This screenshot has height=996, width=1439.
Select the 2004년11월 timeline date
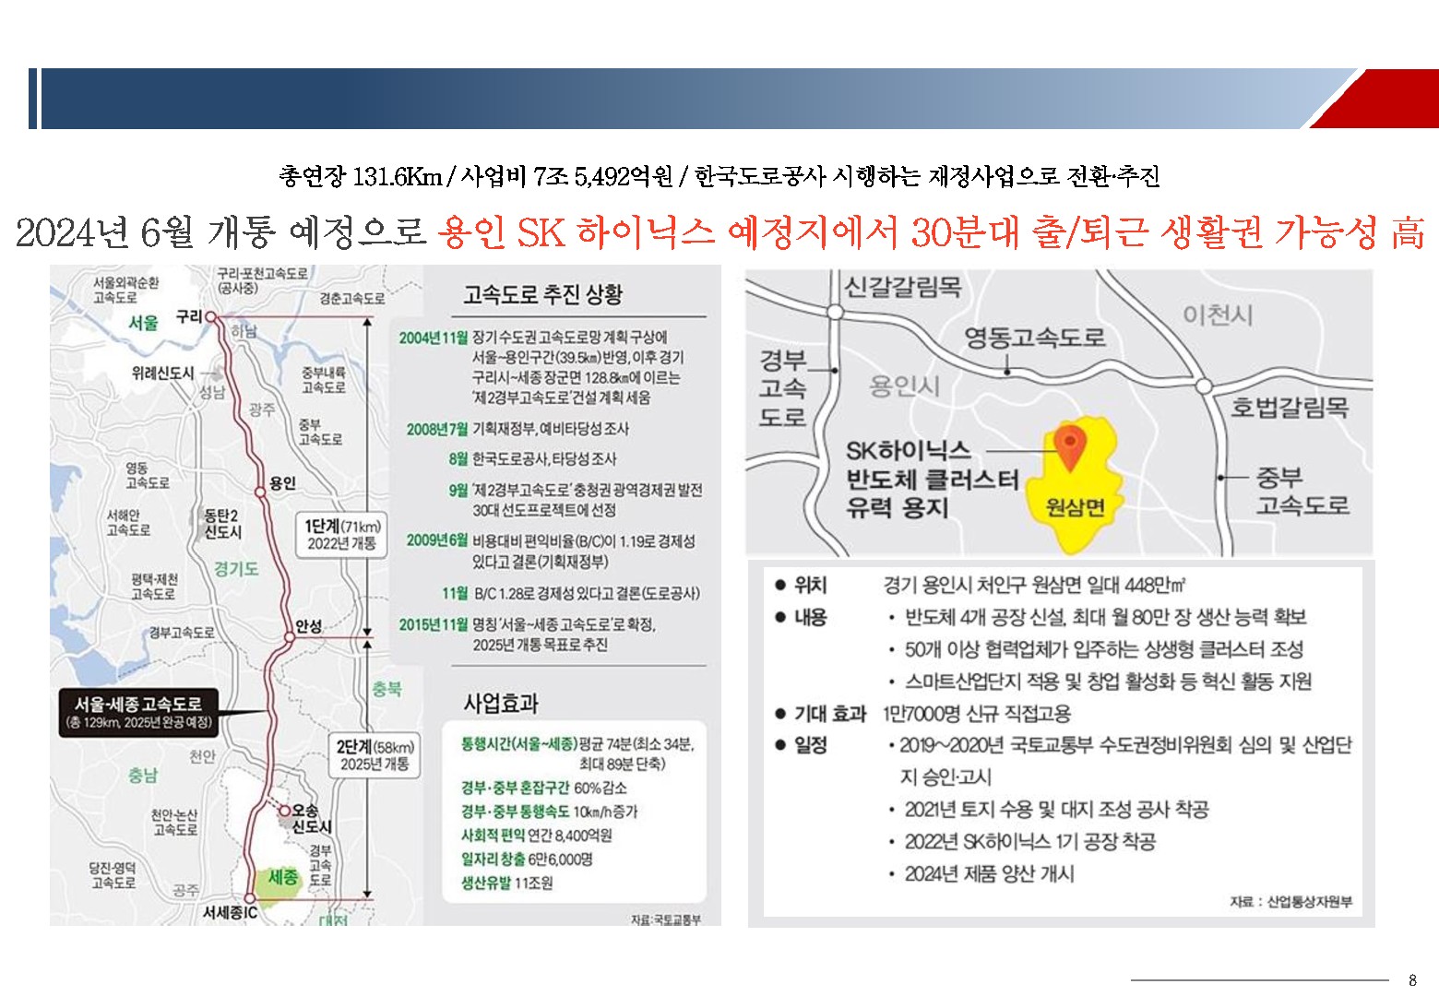434,338
